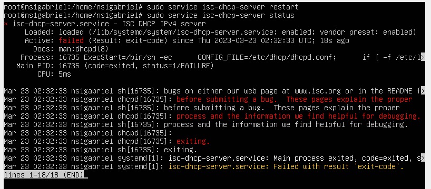Click the cursor after the pager END marker
Viewport: 431px width, 189px height.
(85, 175)
